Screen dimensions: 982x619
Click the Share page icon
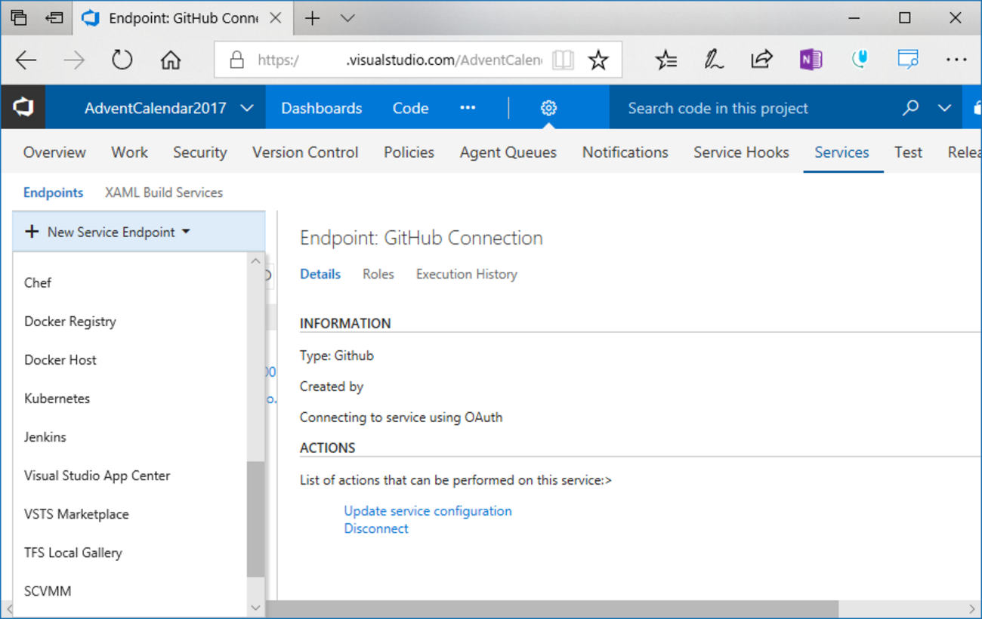point(761,60)
